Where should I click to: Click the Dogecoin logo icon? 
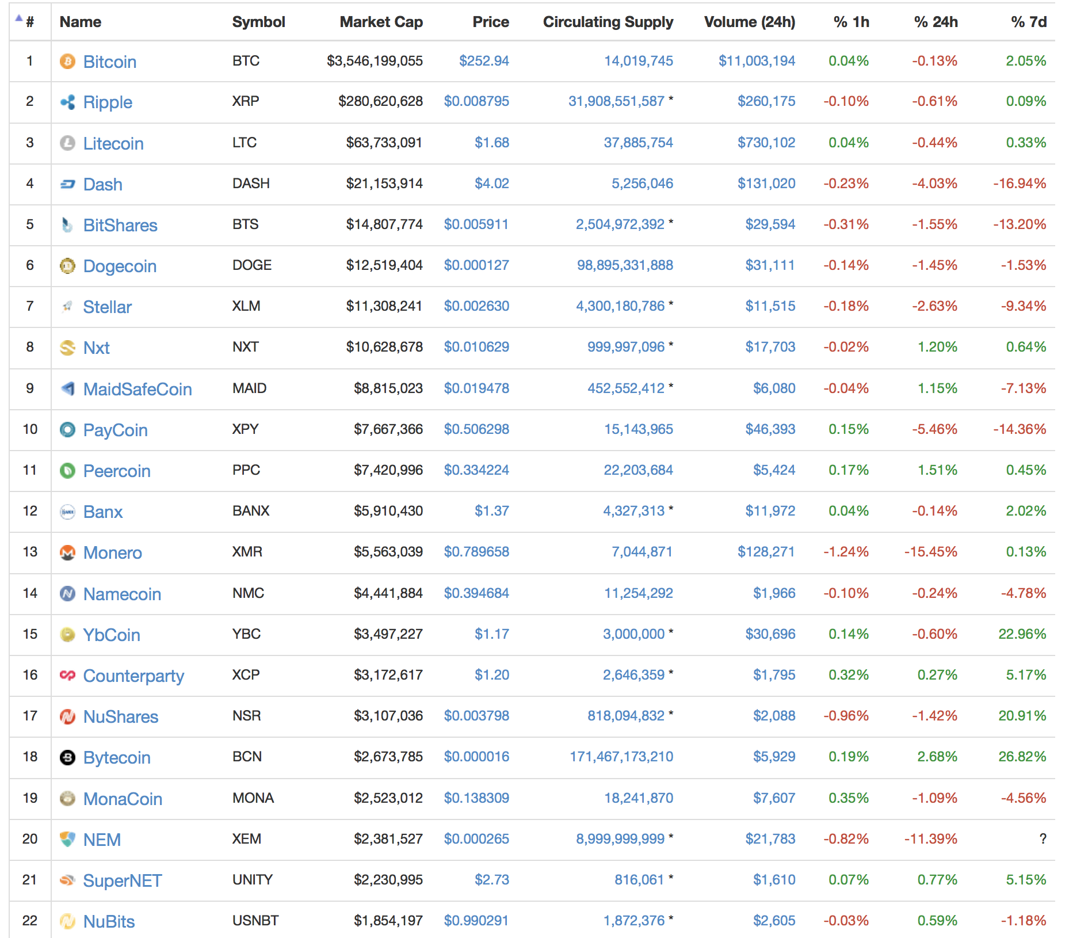[67, 266]
